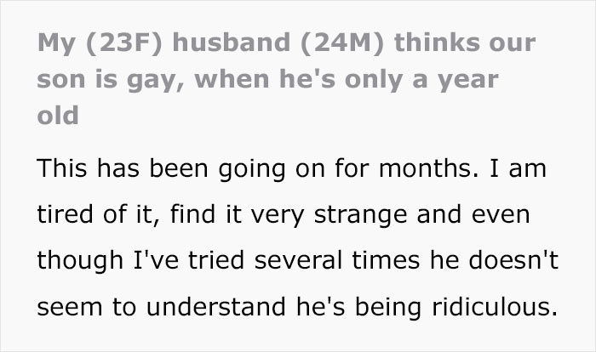Click the word "old" ending the title
This screenshot has height=352, width=596.
click(58, 116)
